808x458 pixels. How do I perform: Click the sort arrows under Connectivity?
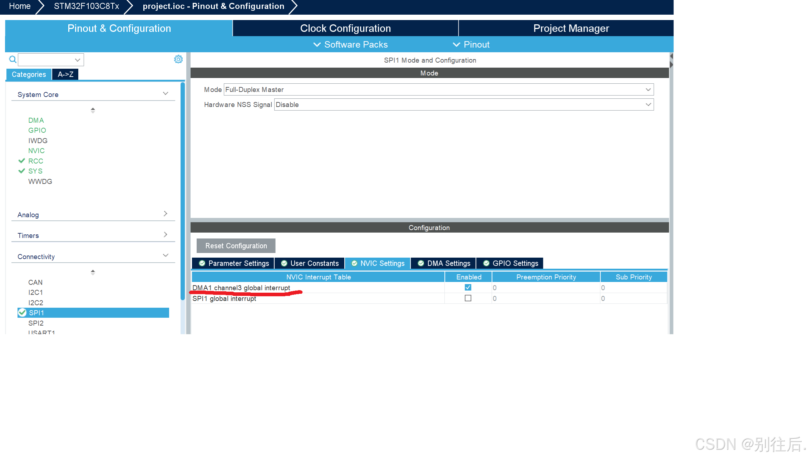coord(93,272)
